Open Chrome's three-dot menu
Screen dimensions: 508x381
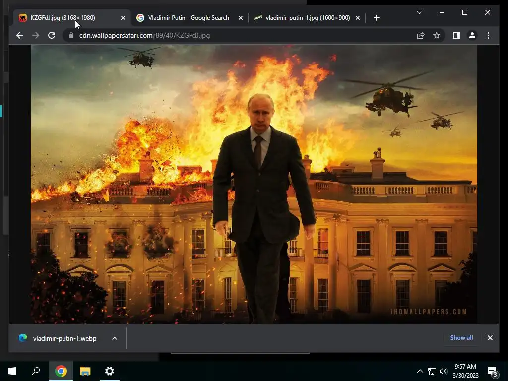pos(488,35)
